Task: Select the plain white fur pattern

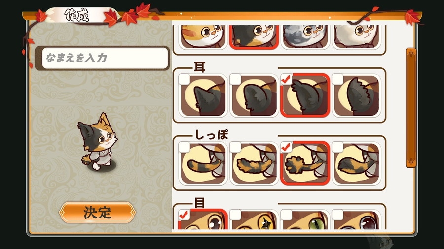Action: [356, 37]
